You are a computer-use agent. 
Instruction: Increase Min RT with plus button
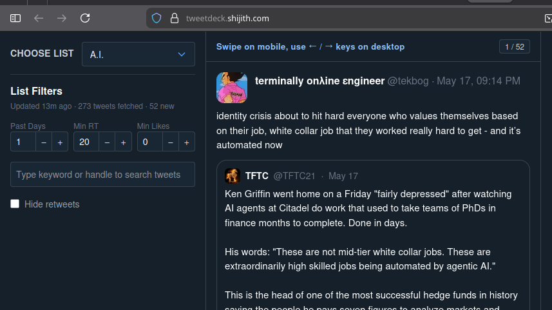pyautogui.click(x=123, y=142)
